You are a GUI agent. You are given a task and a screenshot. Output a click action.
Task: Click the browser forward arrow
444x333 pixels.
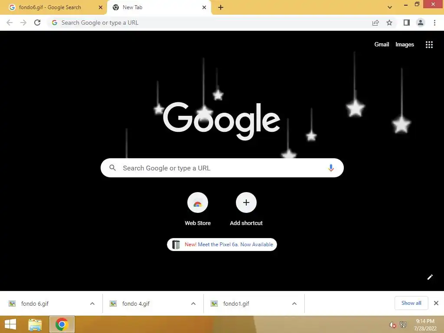coord(23,23)
